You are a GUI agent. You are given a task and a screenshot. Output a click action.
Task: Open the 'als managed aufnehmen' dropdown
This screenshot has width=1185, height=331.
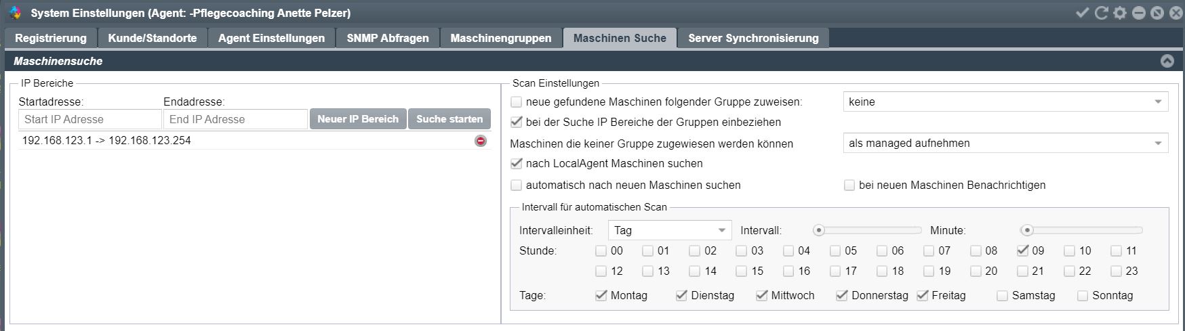[1005, 144]
